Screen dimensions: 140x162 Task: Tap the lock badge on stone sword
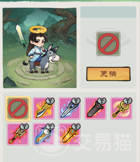102,101
